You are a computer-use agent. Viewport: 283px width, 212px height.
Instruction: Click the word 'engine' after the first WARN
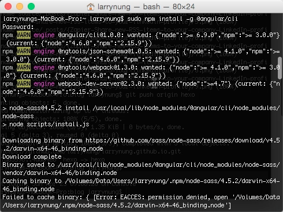tap(44, 35)
